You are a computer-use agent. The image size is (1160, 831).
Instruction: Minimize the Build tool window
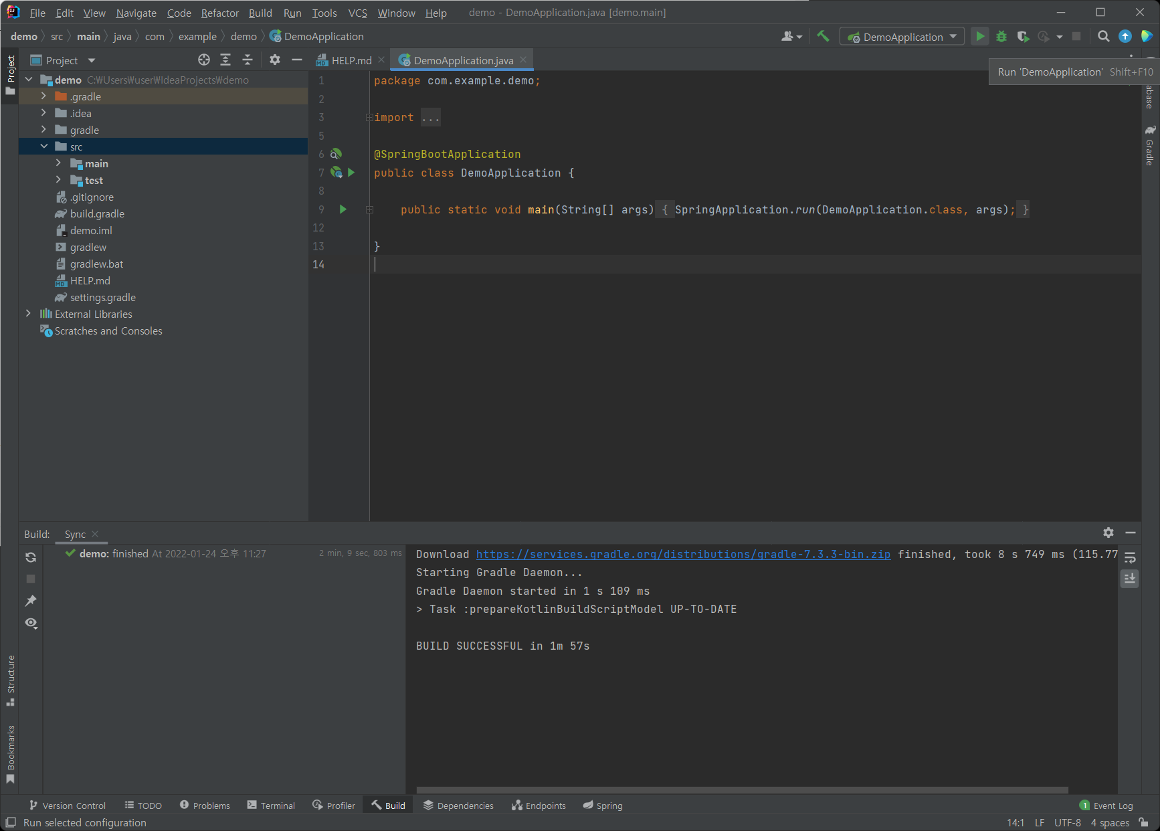coord(1131,533)
